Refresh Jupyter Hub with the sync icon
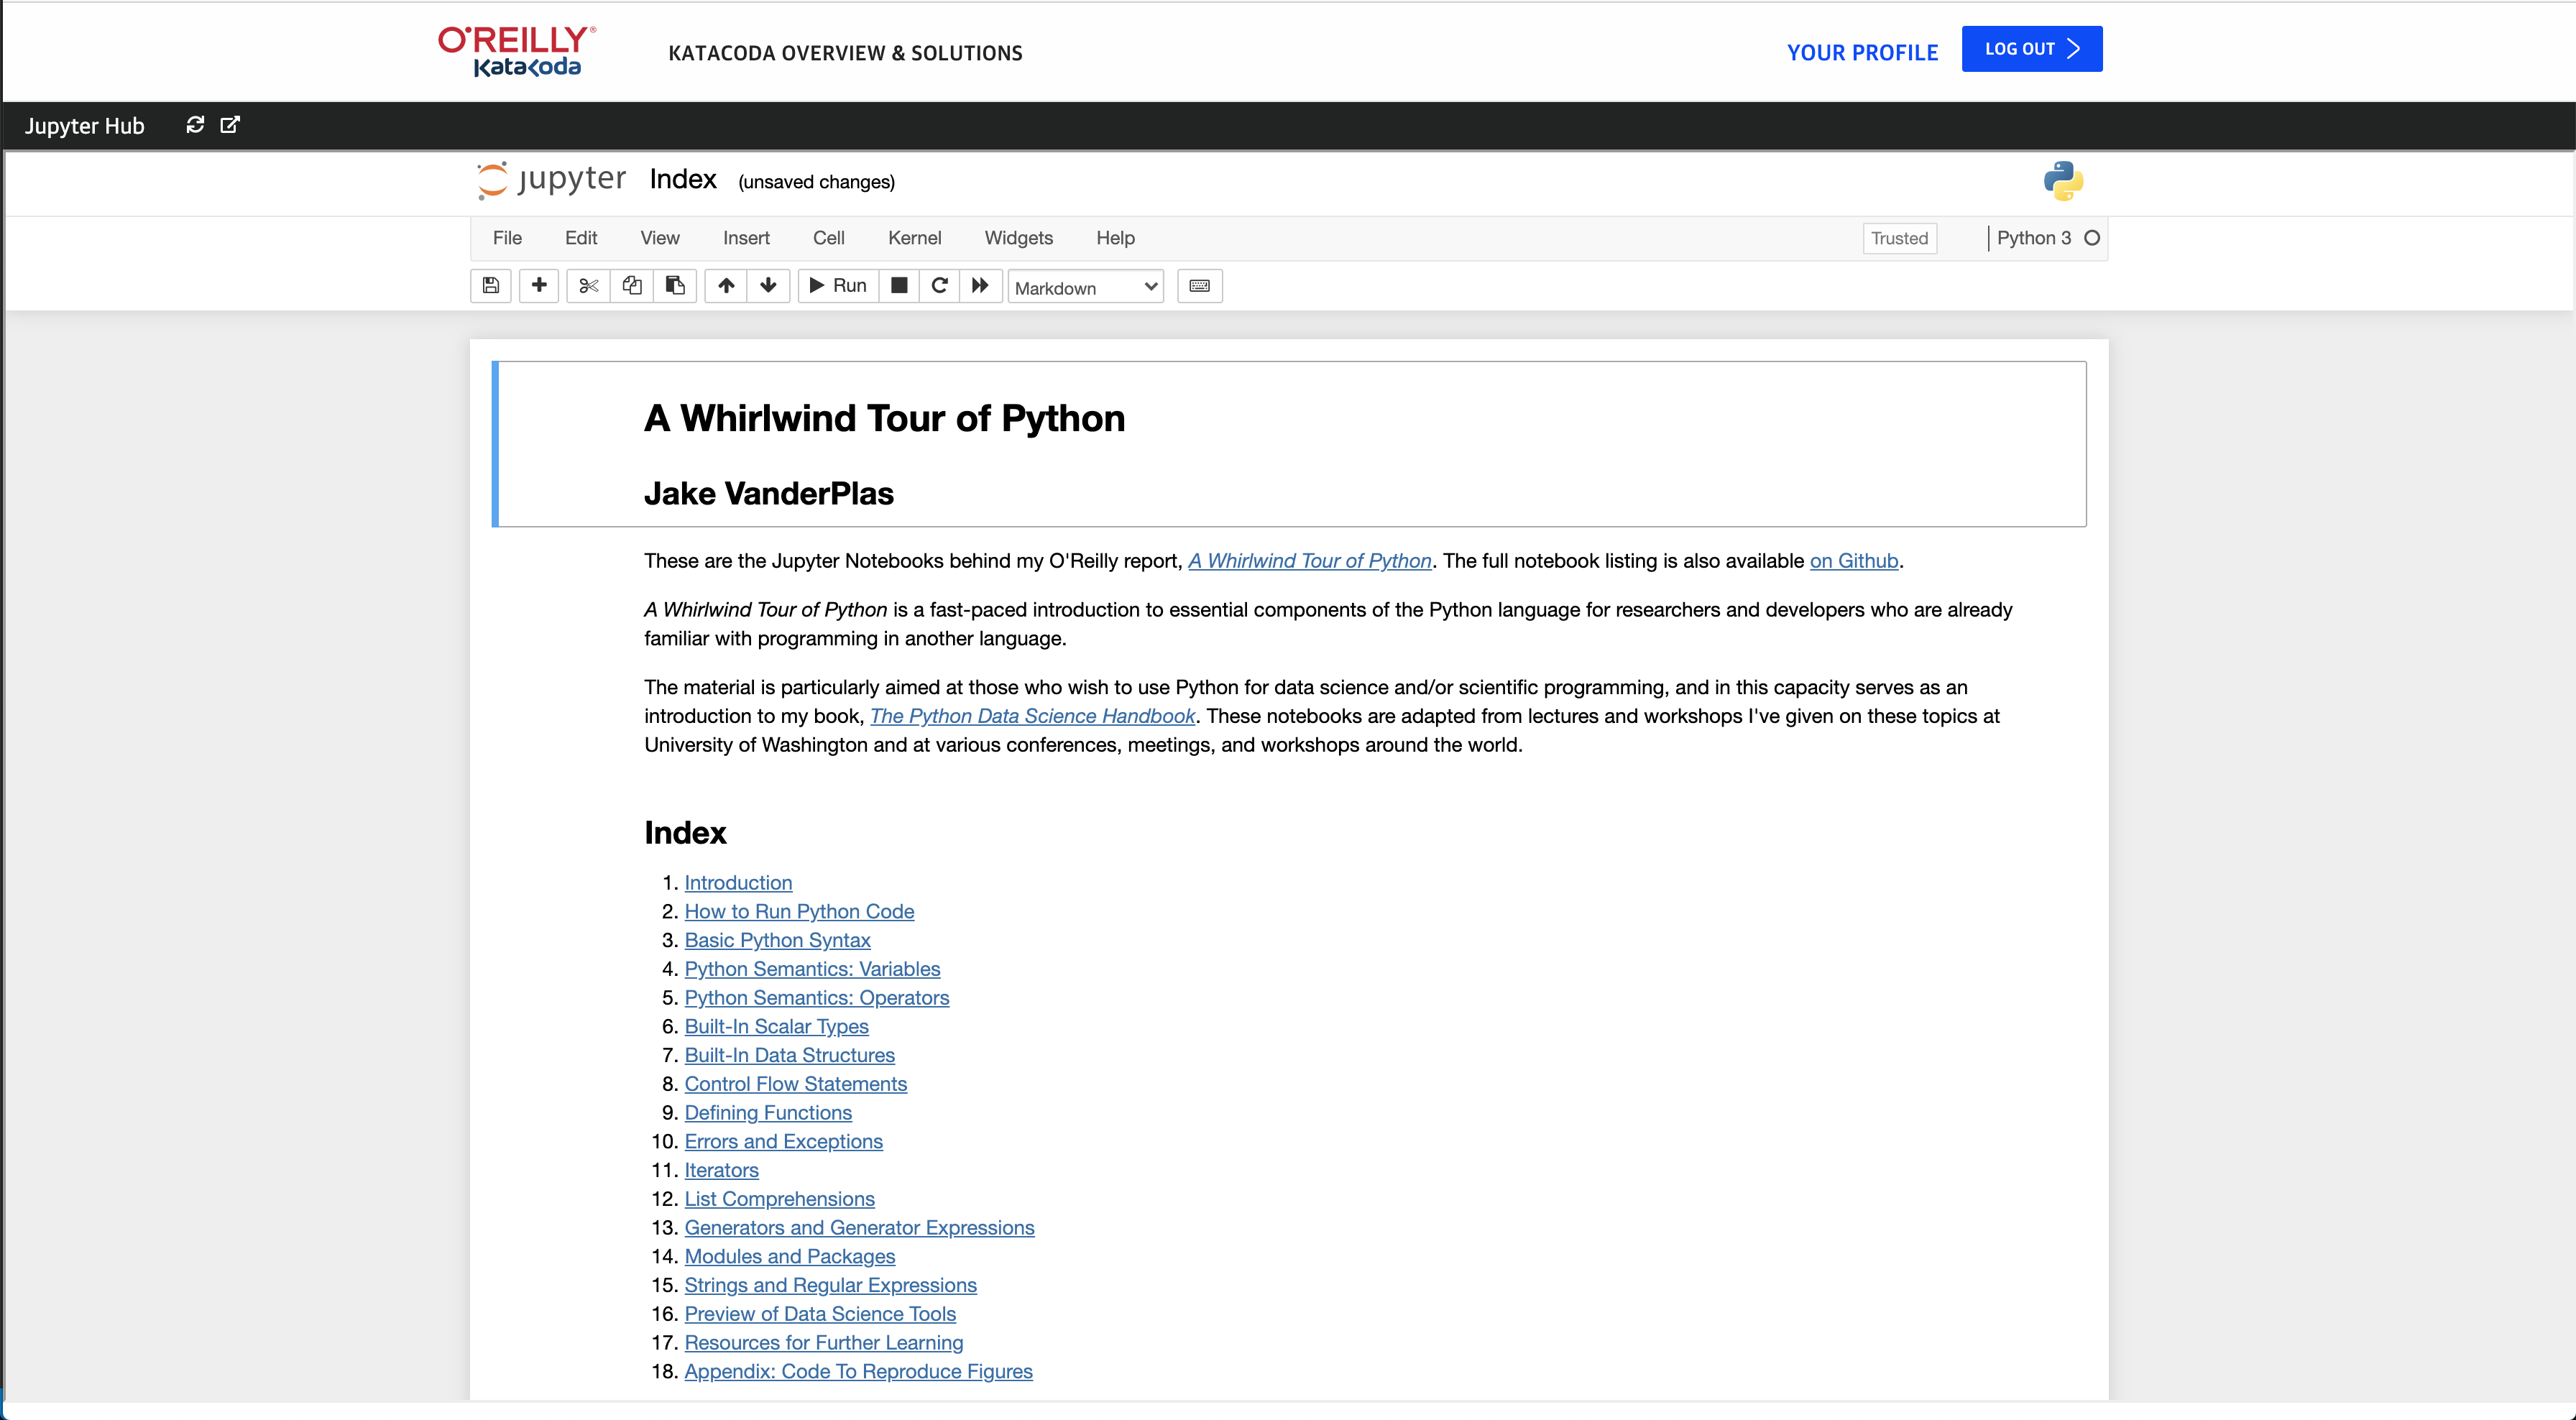 coord(195,124)
